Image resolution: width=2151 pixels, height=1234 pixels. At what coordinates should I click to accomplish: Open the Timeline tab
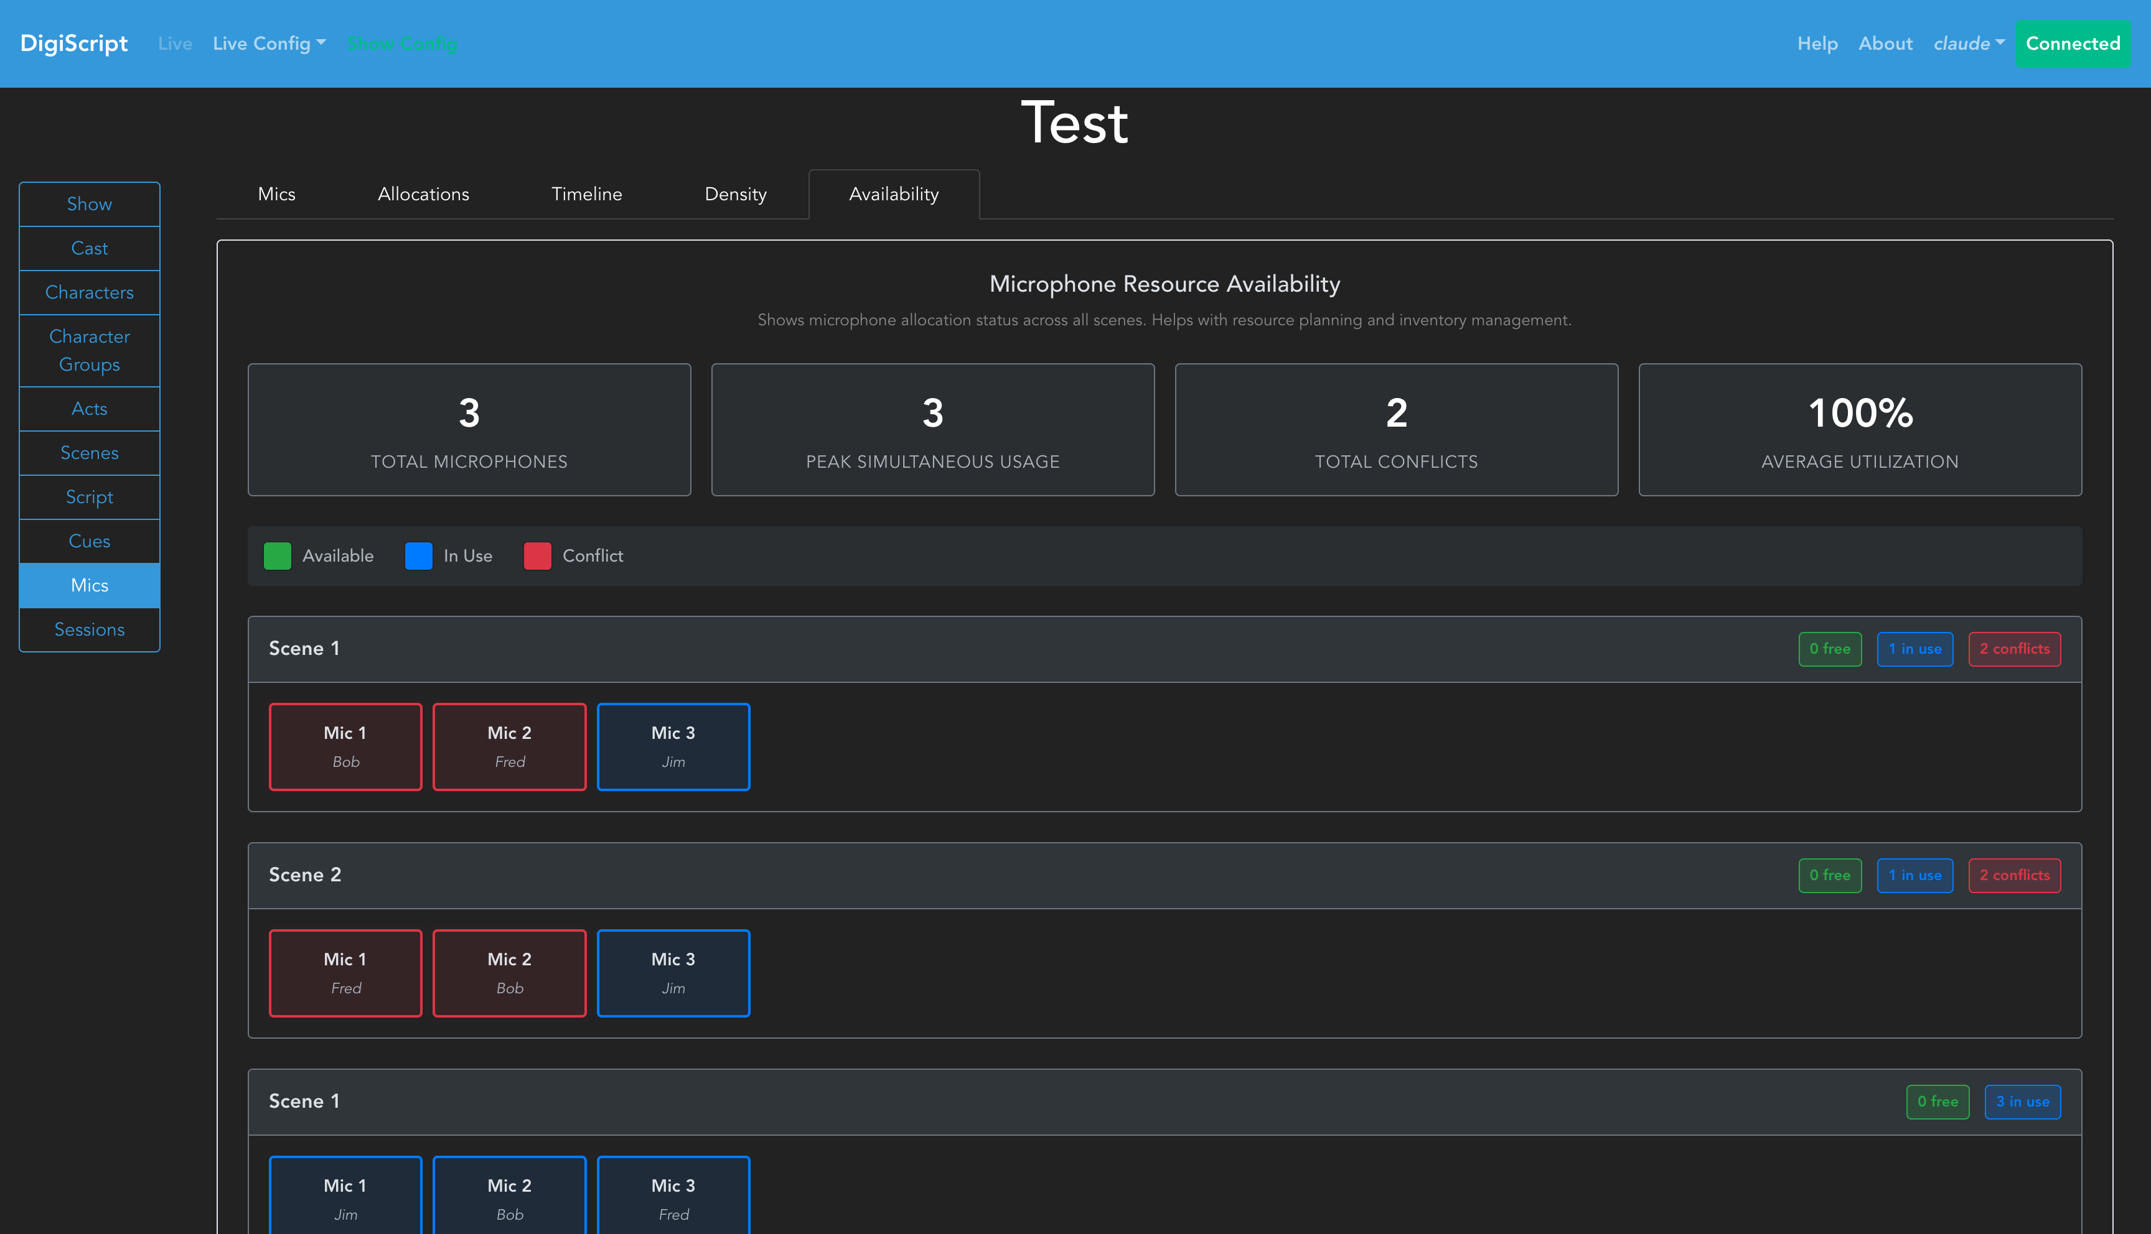[586, 194]
